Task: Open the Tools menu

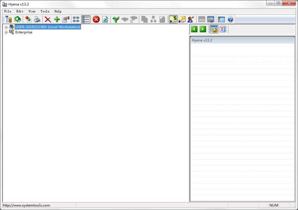Action: tap(45, 12)
